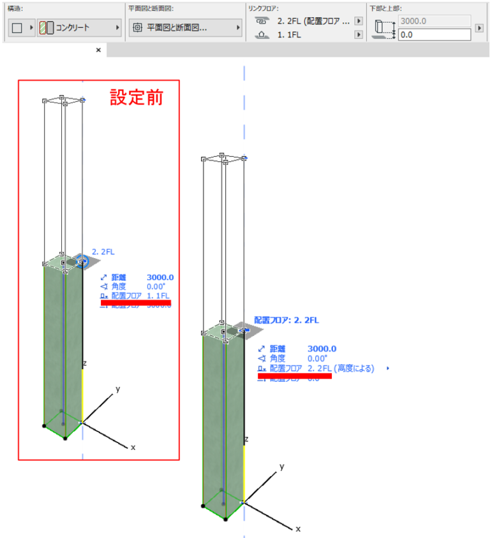Click the 2. 2FL label near left column
Screen dimensions: 490x538
[103, 252]
